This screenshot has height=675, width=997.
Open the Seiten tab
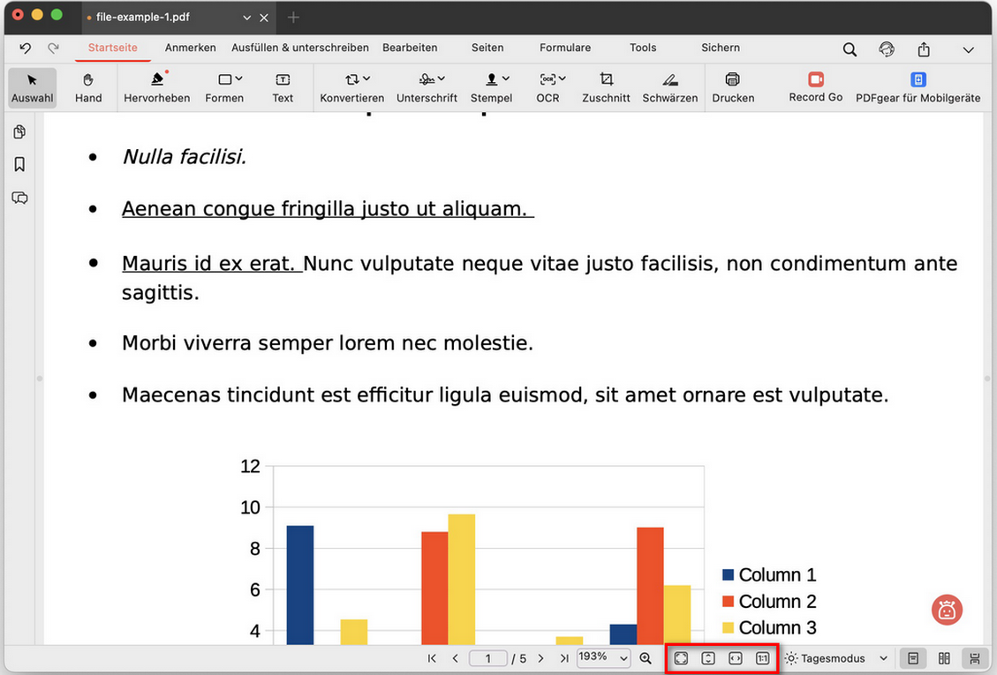click(x=487, y=48)
